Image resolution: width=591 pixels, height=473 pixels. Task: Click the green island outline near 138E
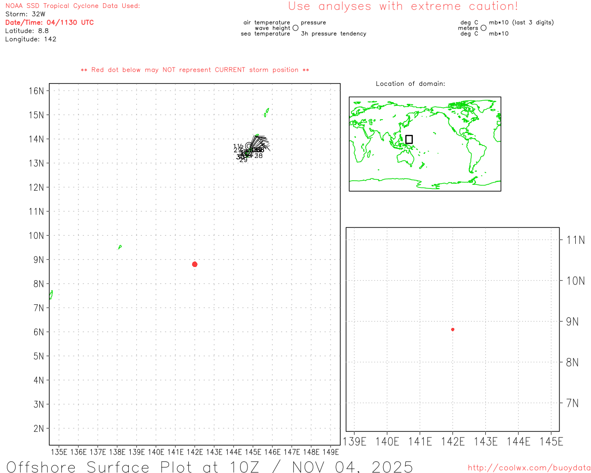pyautogui.click(x=120, y=247)
